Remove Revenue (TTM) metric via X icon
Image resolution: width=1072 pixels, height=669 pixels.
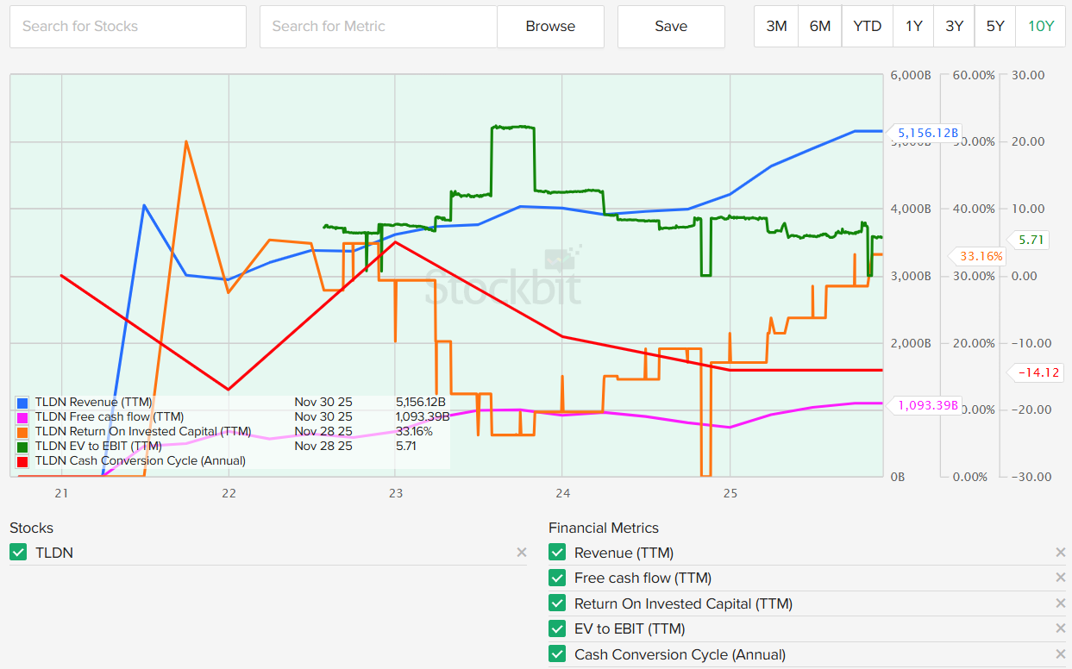point(1060,553)
